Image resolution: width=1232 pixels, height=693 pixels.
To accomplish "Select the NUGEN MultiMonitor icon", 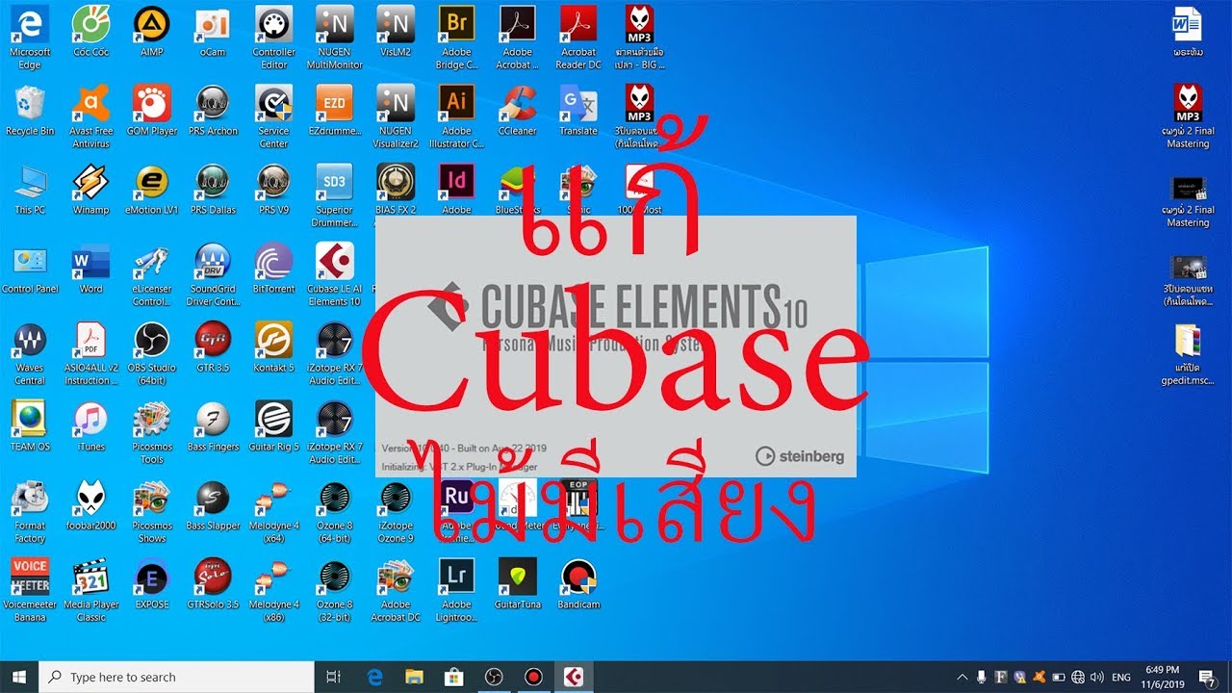I will (x=334, y=37).
